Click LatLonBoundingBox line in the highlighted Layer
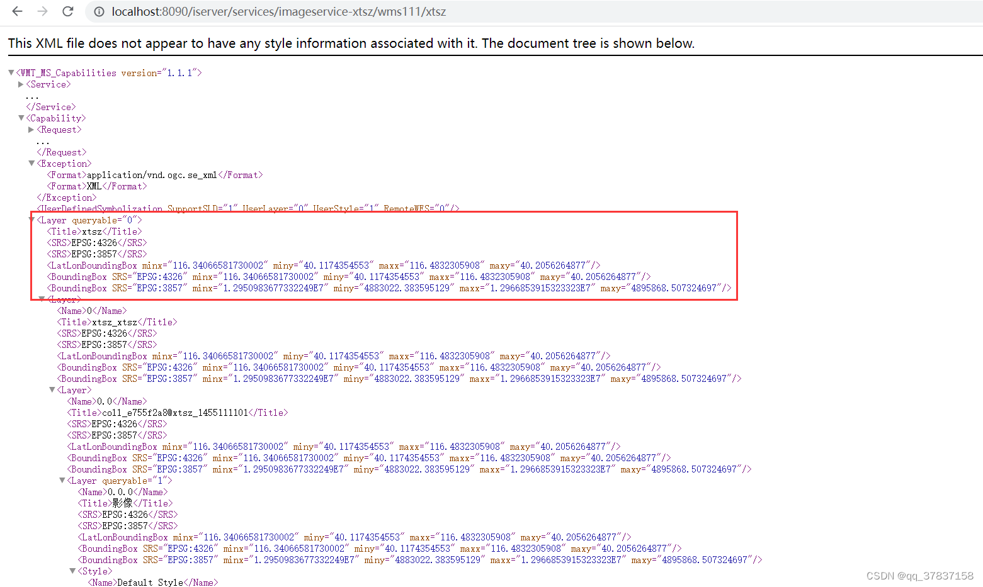The image size is (983, 587). coord(324,266)
